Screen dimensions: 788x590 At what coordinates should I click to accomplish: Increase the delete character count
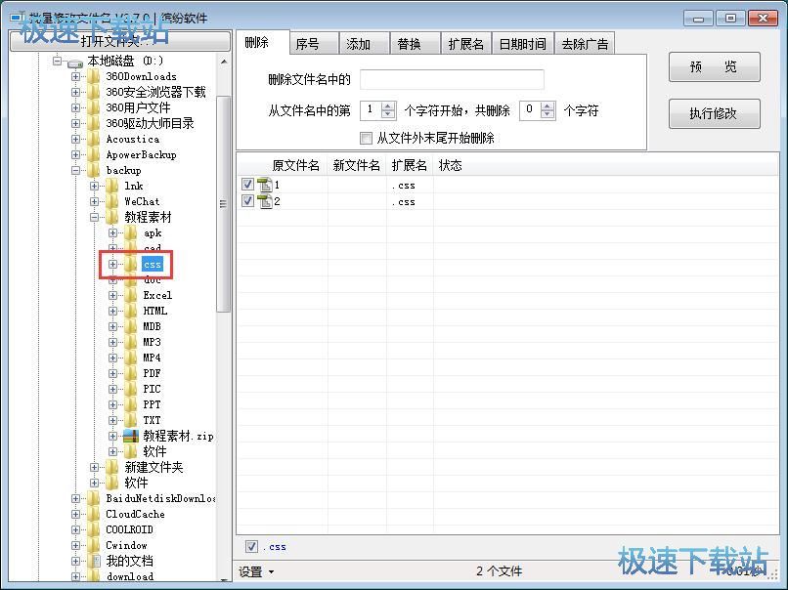tap(547, 106)
